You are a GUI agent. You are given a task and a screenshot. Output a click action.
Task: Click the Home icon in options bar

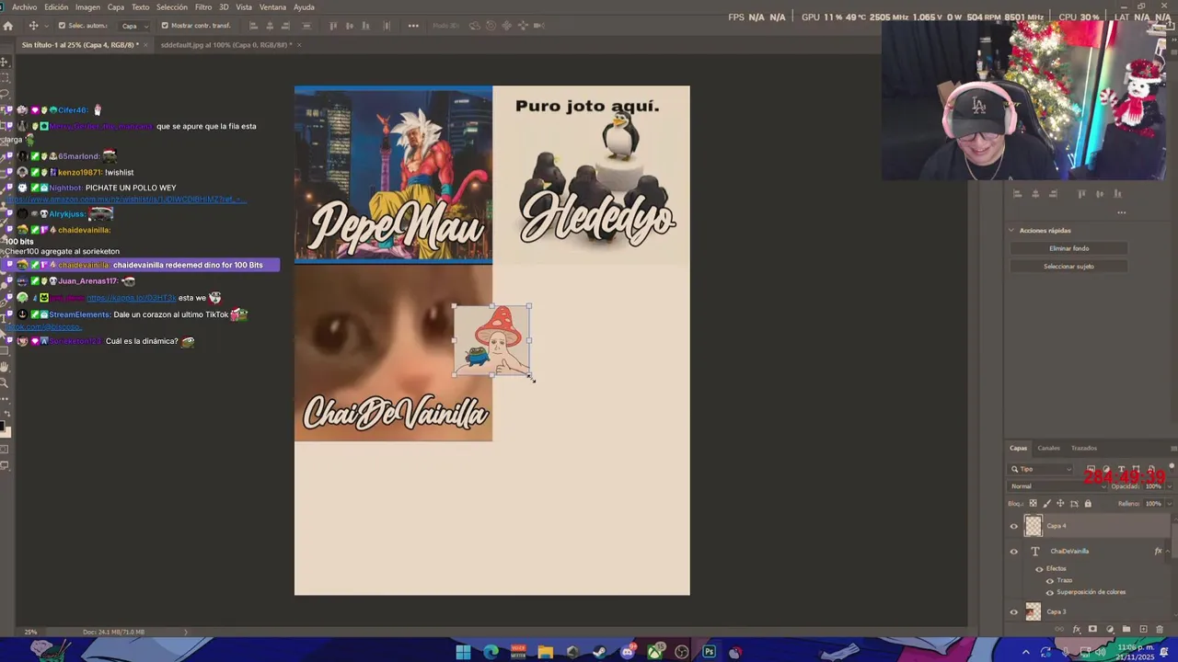tap(8, 26)
